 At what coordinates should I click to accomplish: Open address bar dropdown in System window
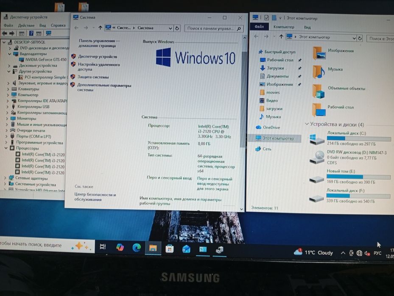[x=170, y=28]
